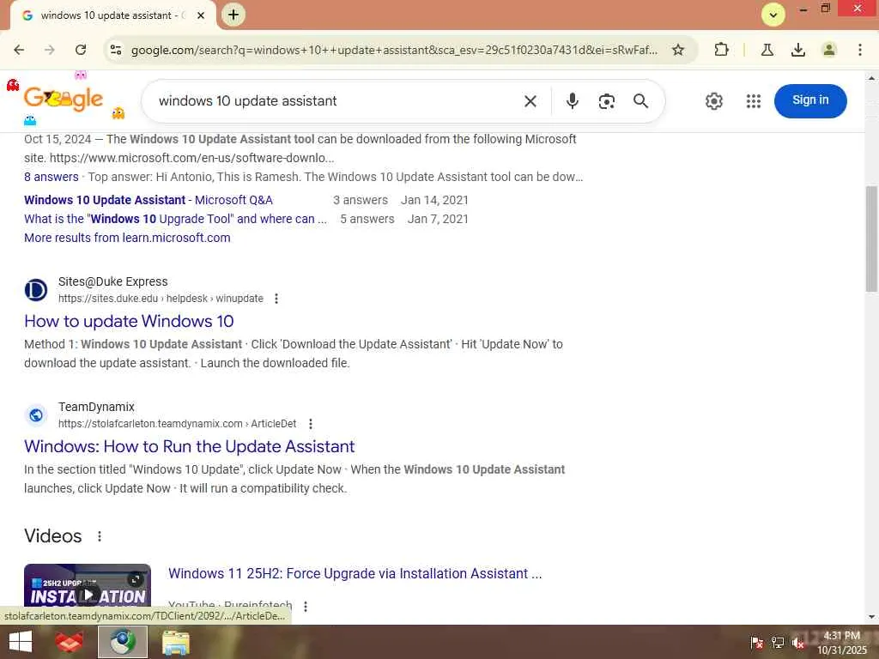
Task: Open the network tray icon
Action: [x=778, y=643]
